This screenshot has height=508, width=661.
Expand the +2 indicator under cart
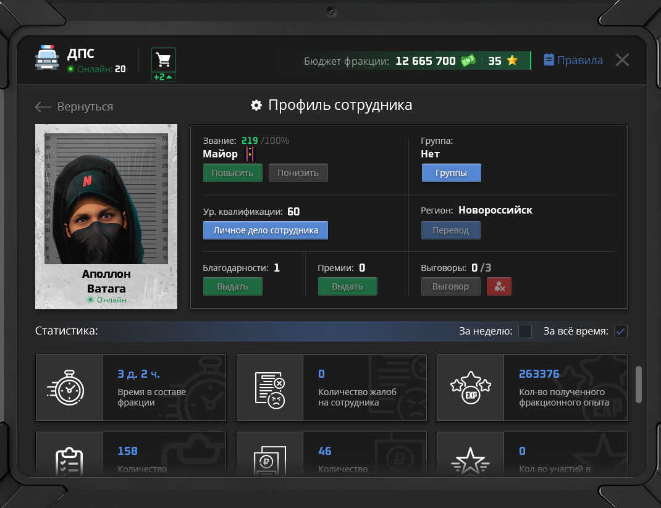[x=164, y=77]
